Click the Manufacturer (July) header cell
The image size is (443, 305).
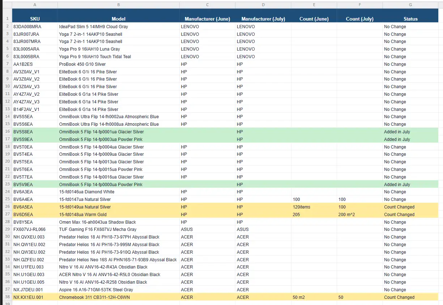263,16
